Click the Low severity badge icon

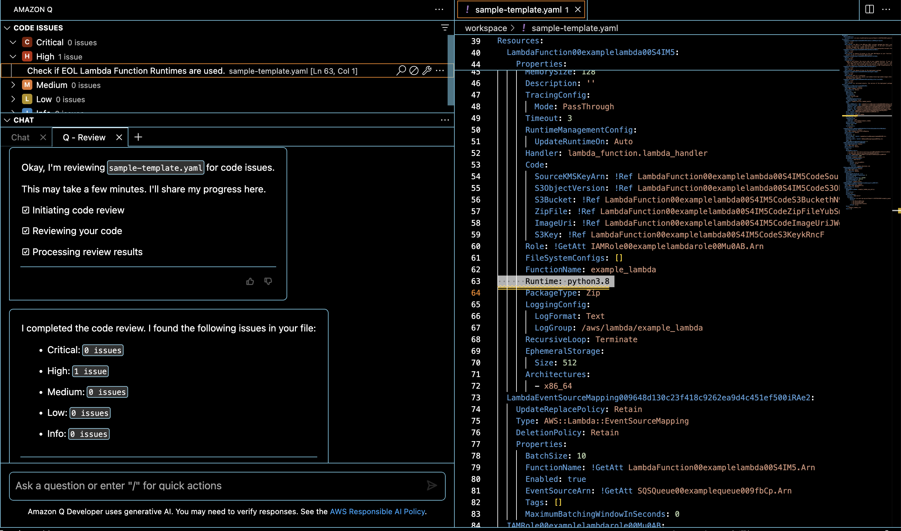point(27,99)
